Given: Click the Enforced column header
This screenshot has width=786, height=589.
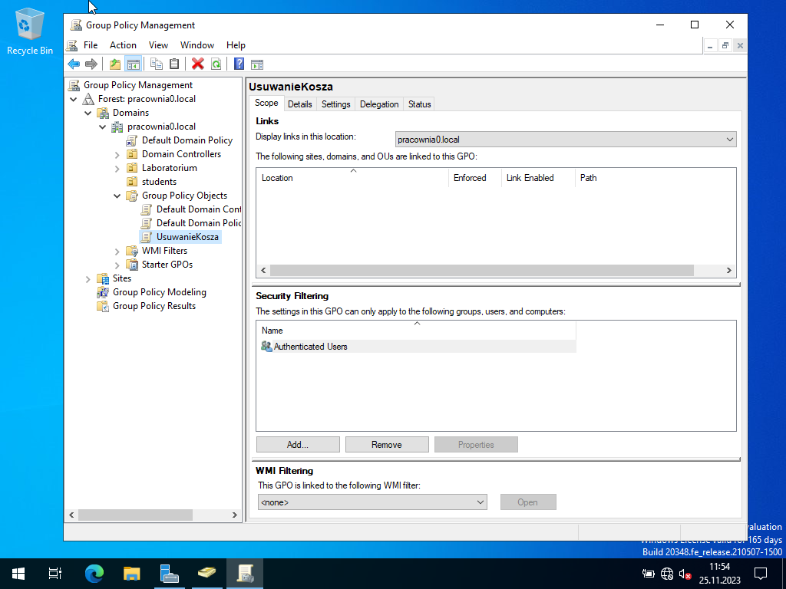Looking at the screenshot, I should [474, 178].
